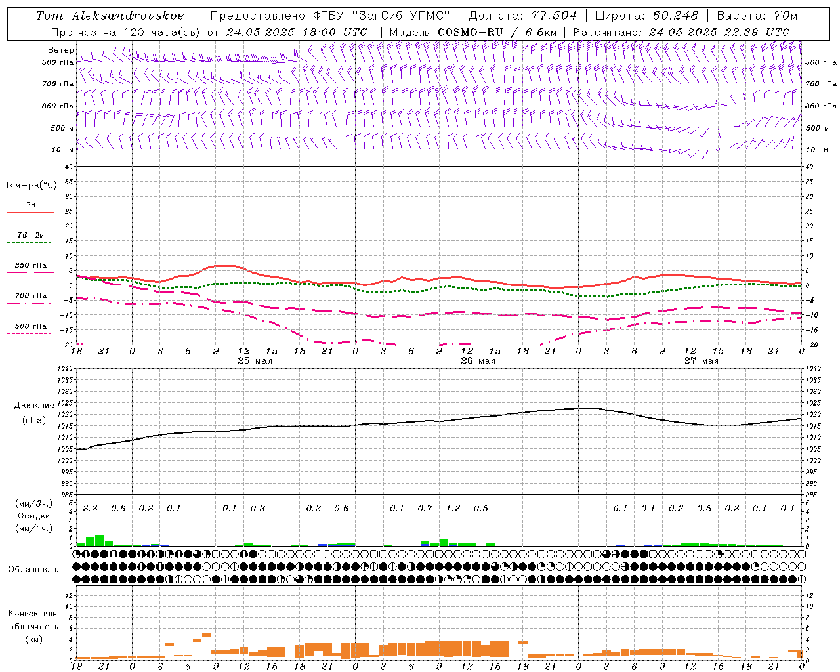Click the solid red line sample under 2м legend
840x672 pixels.
coord(30,213)
